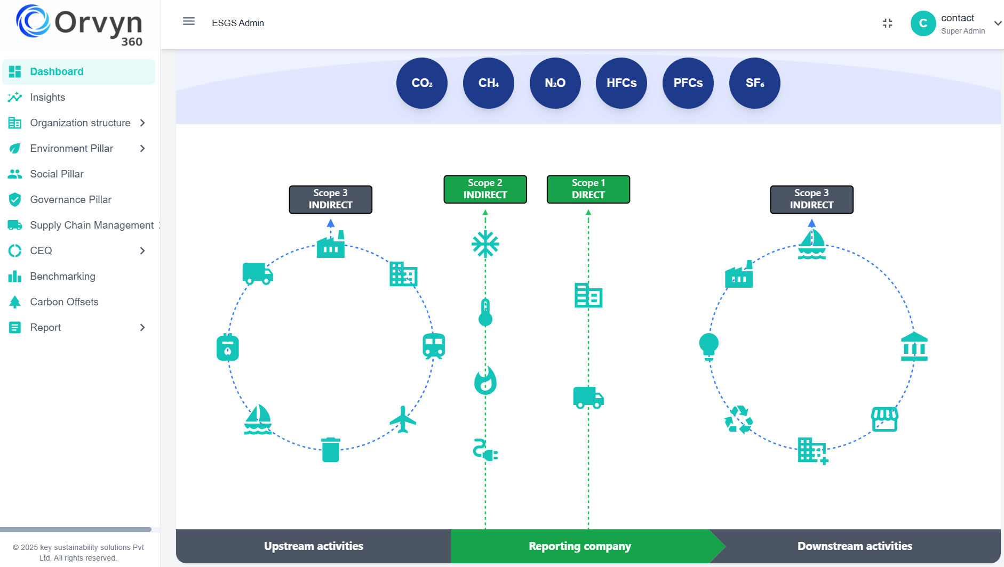Select the Governance Pillar shield icon
The width and height of the screenshot is (1004, 567).
click(x=15, y=199)
